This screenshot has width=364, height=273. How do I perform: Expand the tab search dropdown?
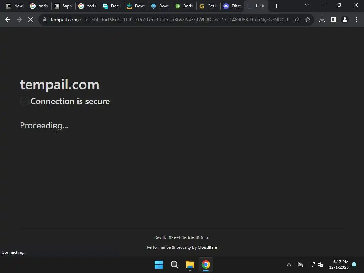(x=307, y=5)
